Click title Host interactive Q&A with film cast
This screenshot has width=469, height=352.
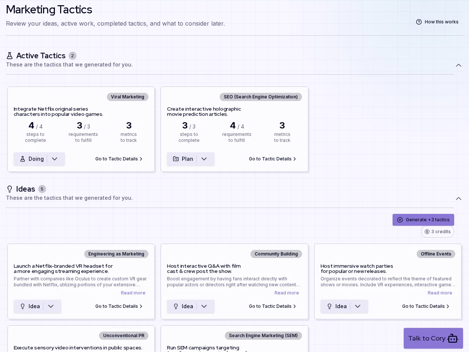coord(204,268)
